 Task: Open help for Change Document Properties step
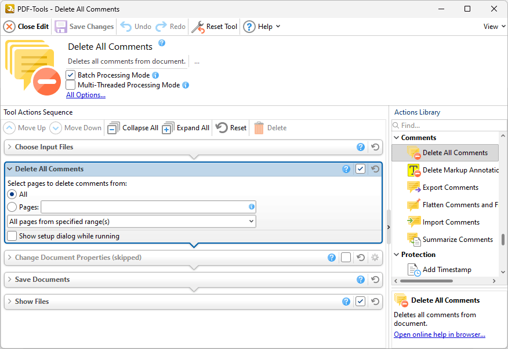click(x=332, y=258)
